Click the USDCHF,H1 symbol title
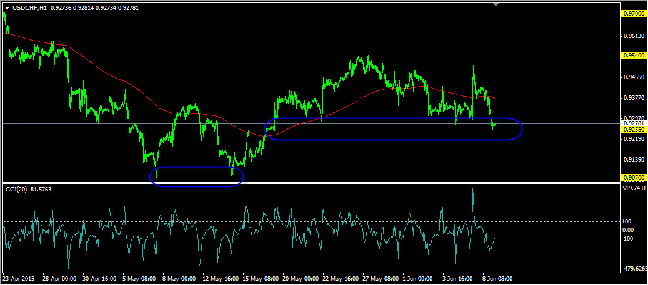 (29, 8)
